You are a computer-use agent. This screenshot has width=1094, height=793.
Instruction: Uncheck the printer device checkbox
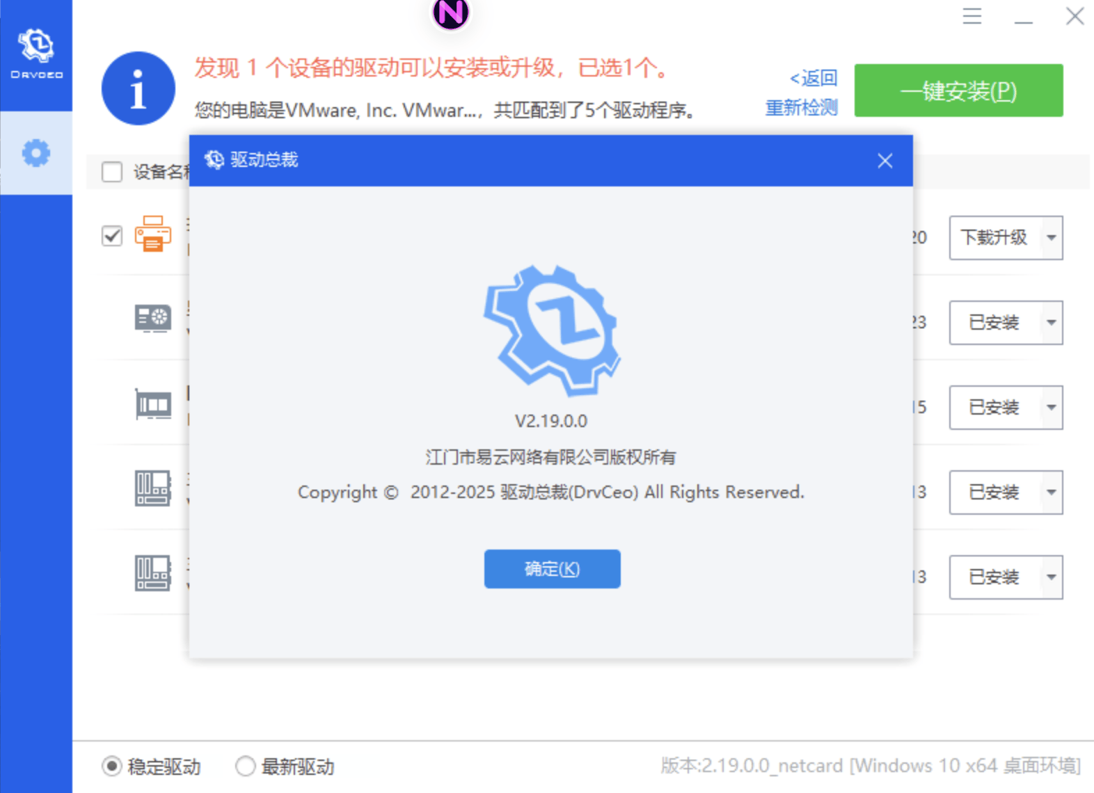click(112, 236)
